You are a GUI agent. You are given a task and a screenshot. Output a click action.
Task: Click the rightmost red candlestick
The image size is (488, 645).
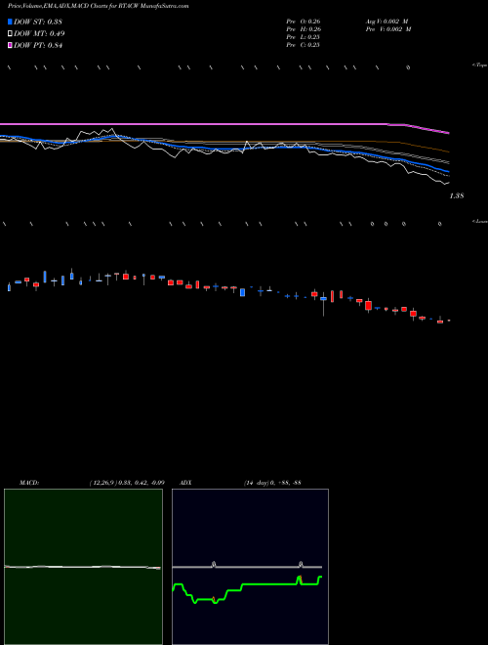click(449, 320)
